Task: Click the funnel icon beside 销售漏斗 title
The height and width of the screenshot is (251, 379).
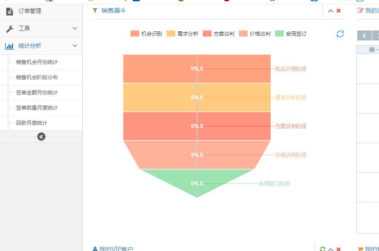Action: (x=95, y=10)
